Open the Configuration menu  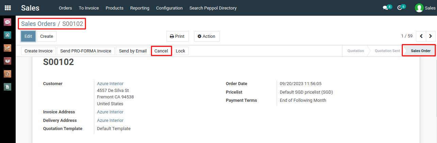169,8
